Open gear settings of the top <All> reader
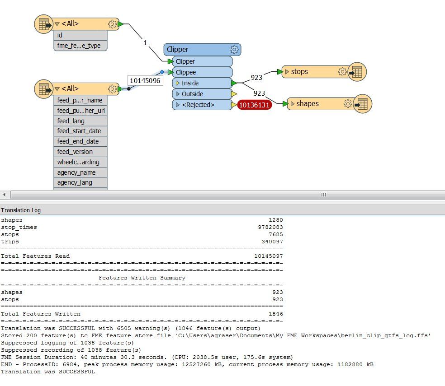Viewport: 445px width, 386px height. click(113, 24)
